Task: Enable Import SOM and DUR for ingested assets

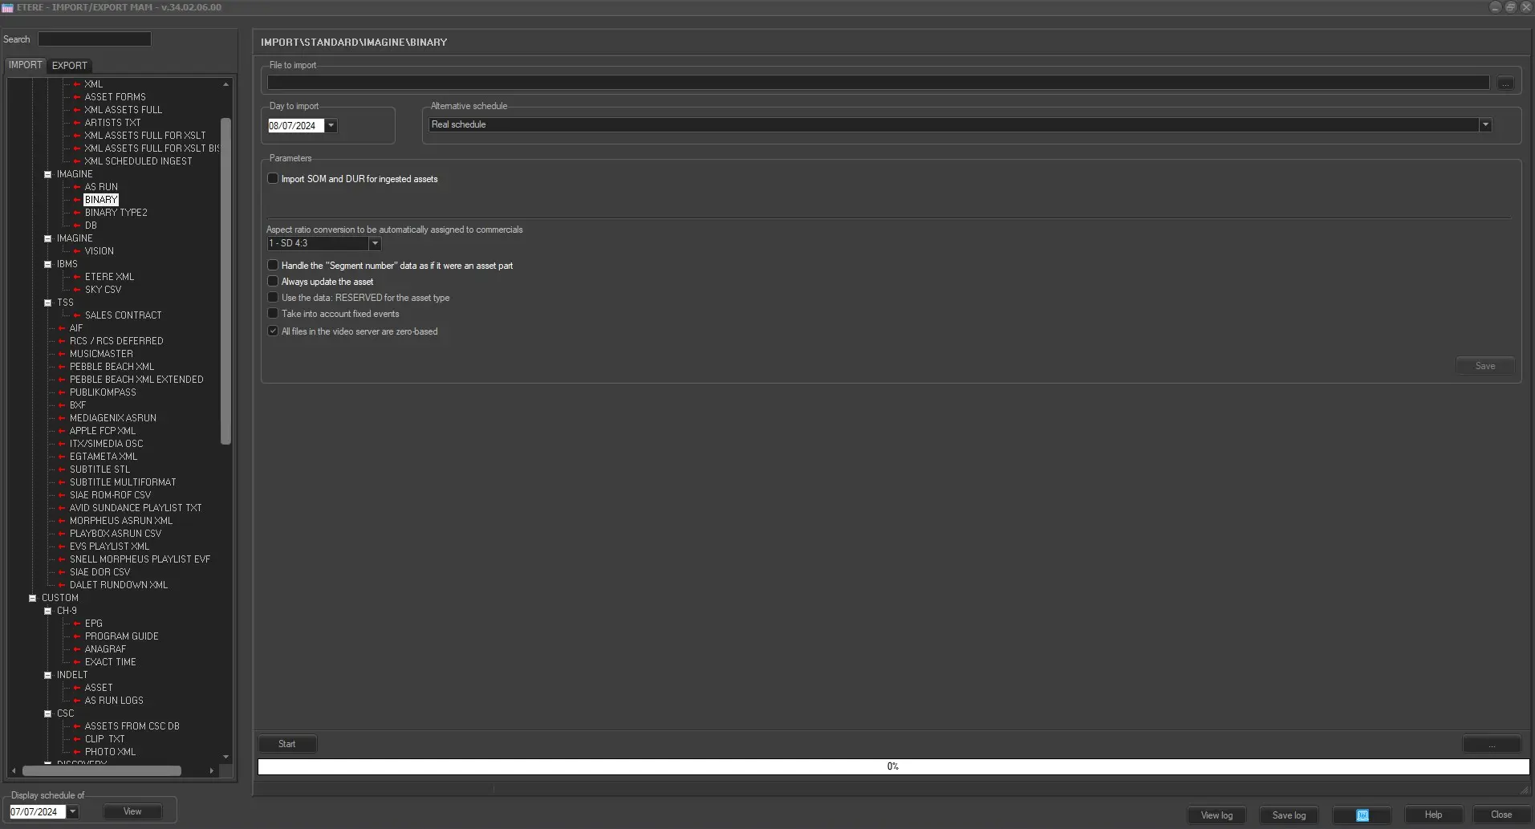Action: (x=273, y=179)
